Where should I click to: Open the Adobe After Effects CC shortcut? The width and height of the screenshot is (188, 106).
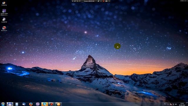4,12
